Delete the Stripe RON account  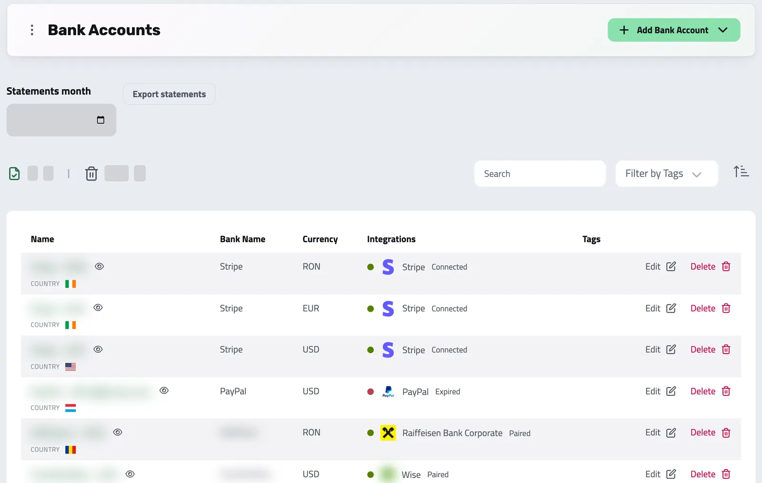(711, 266)
